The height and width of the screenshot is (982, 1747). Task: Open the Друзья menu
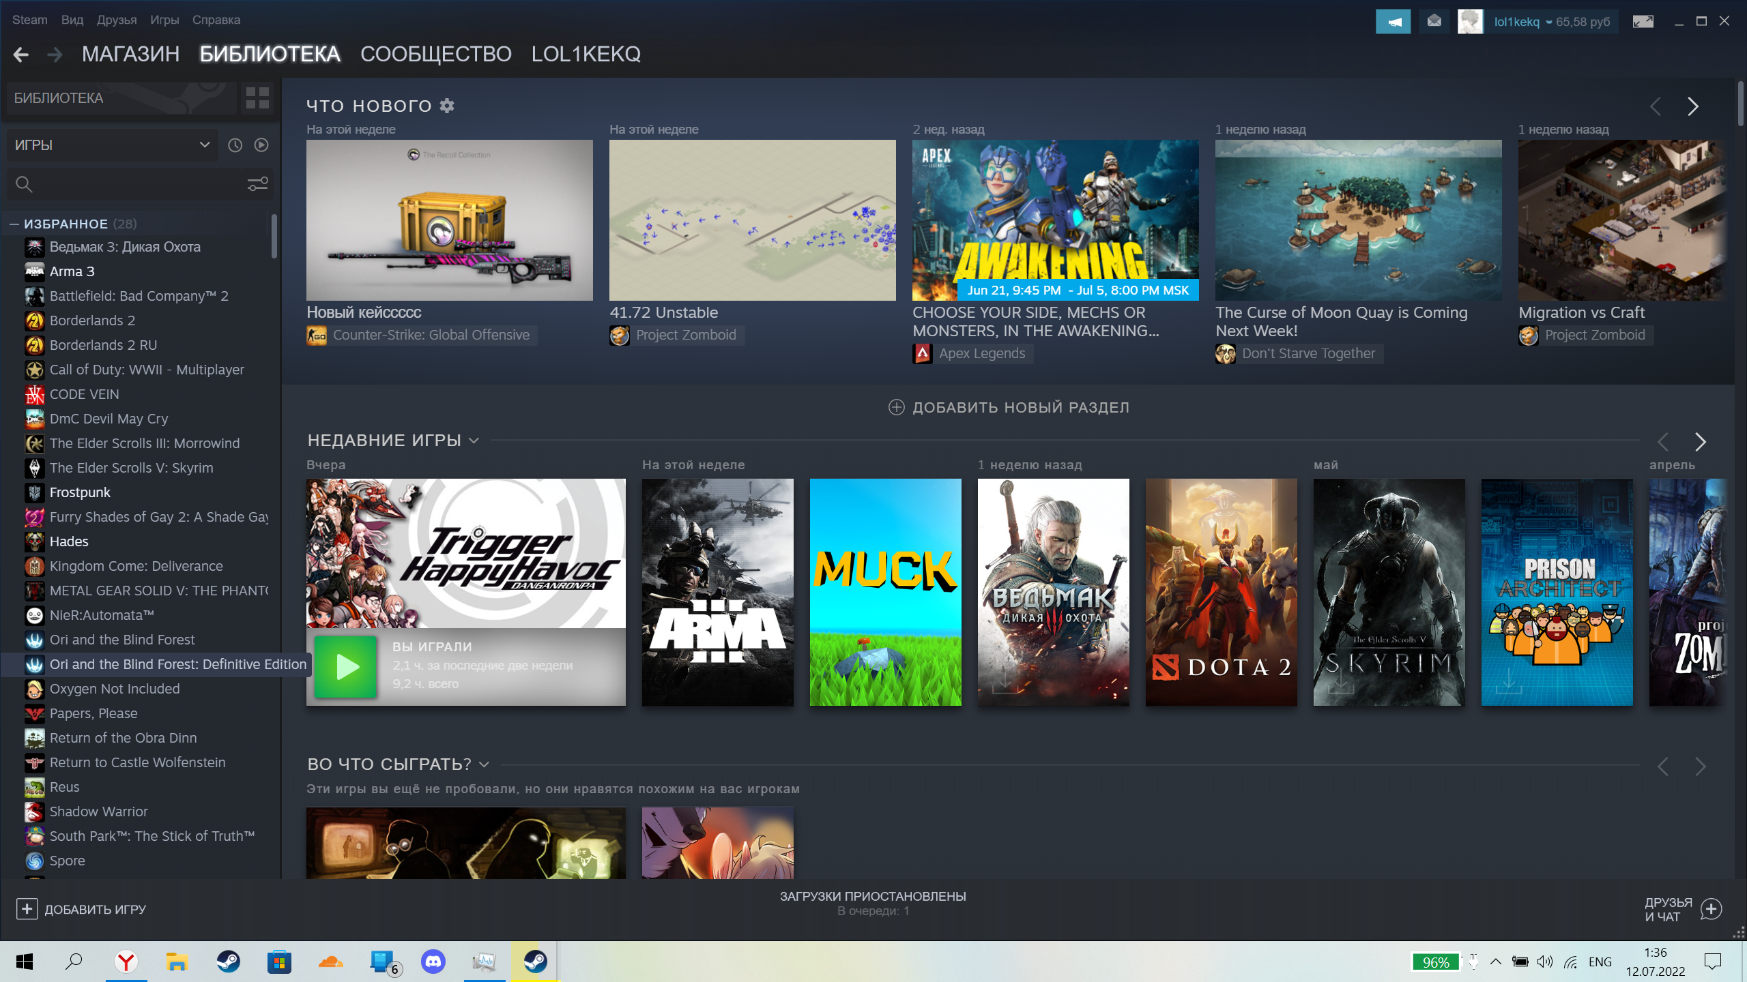[117, 20]
